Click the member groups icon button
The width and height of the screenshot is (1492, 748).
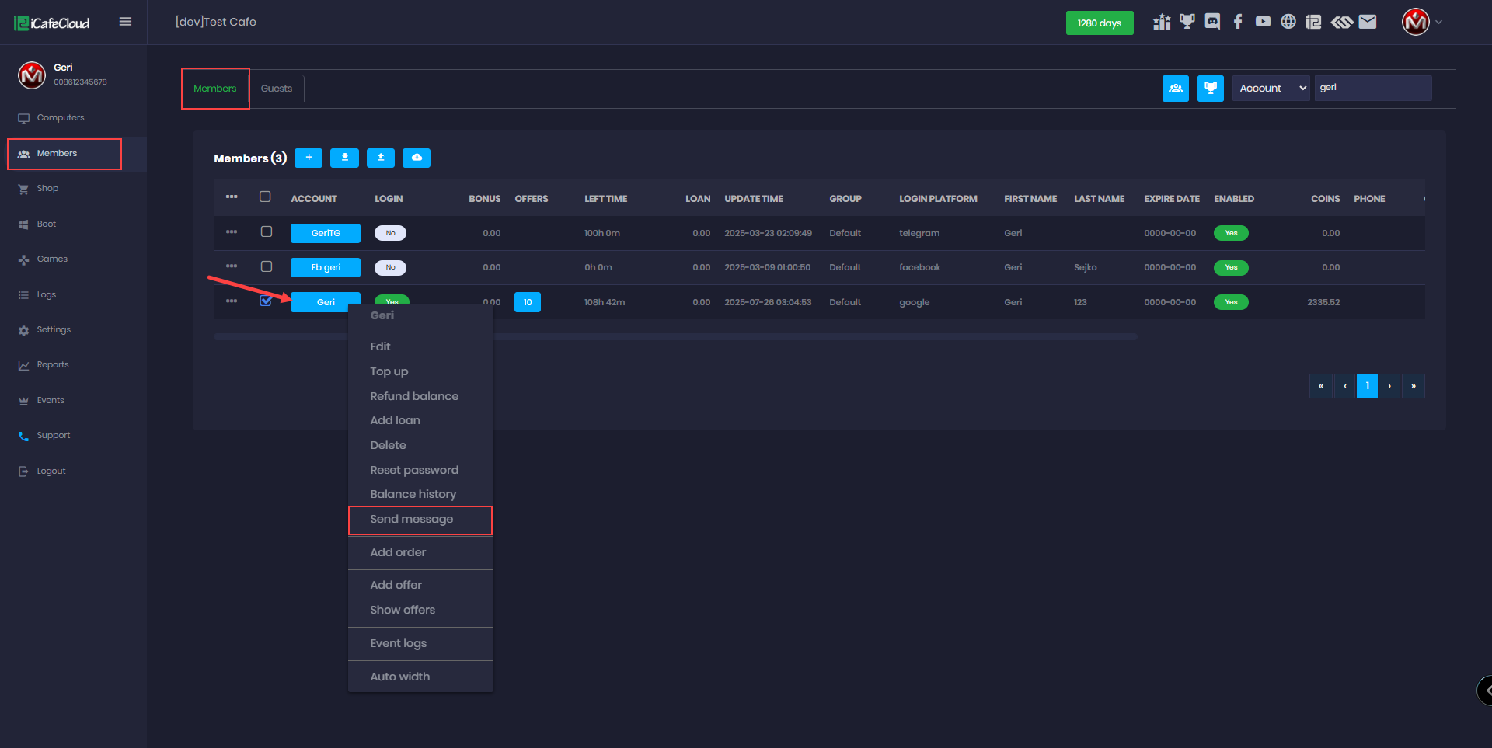(1175, 89)
